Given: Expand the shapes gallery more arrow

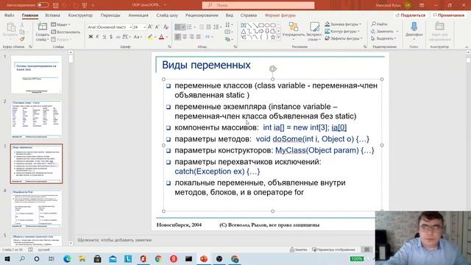Looking at the screenshot, I should pyautogui.click(x=279, y=38).
